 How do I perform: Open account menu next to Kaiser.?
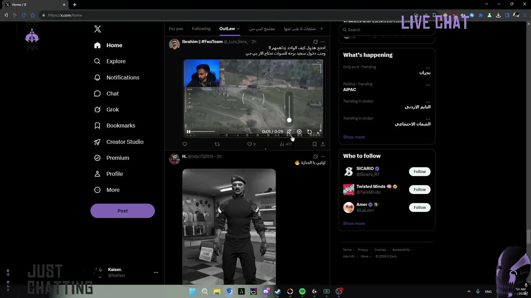click(x=156, y=272)
